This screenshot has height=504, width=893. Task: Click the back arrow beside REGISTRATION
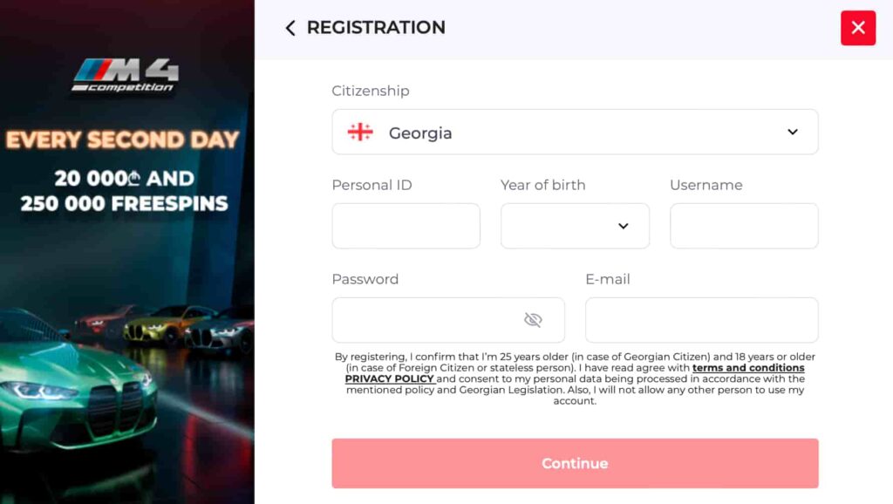point(290,28)
